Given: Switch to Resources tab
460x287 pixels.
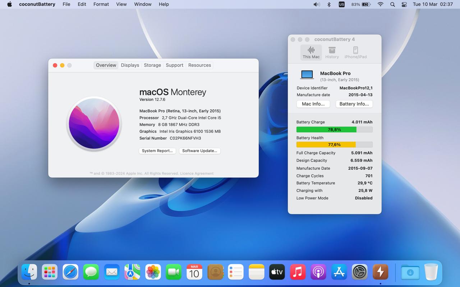Looking at the screenshot, I should [199, 65].
